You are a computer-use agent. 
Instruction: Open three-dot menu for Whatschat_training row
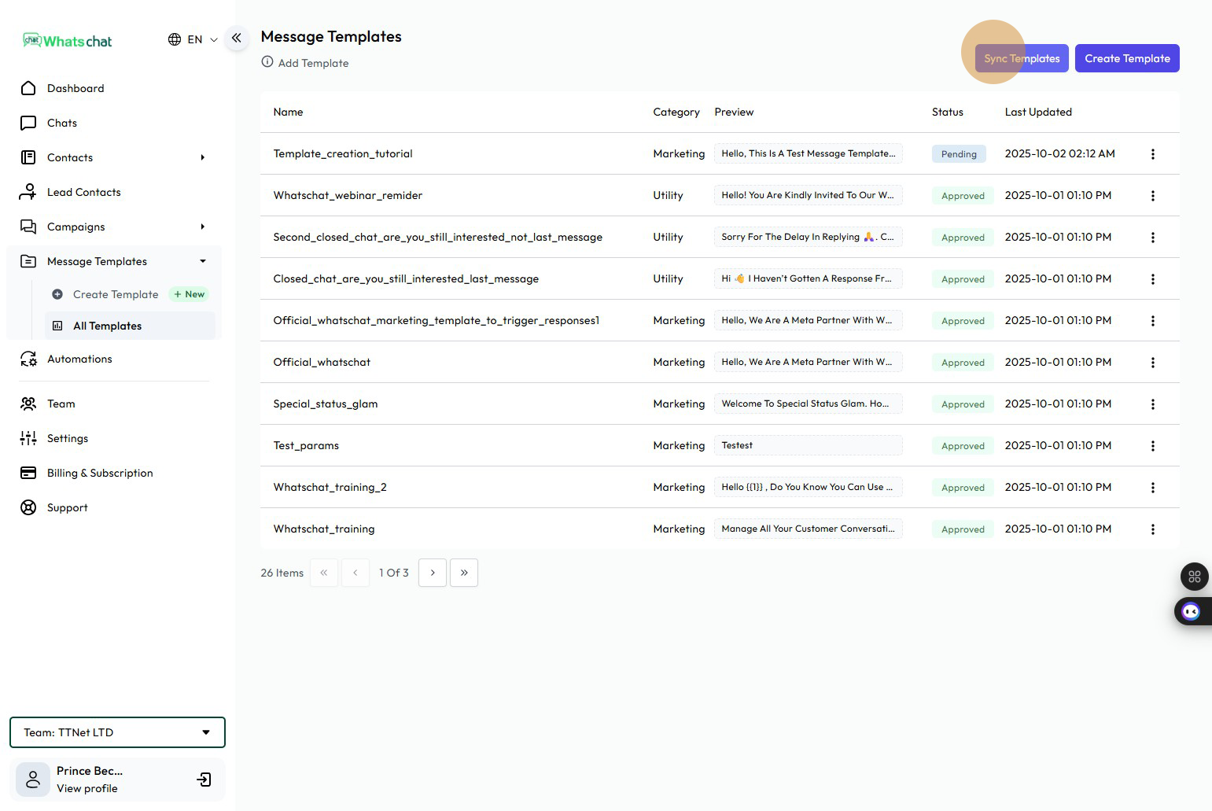pyautogui.click(x=1152, y=529)
